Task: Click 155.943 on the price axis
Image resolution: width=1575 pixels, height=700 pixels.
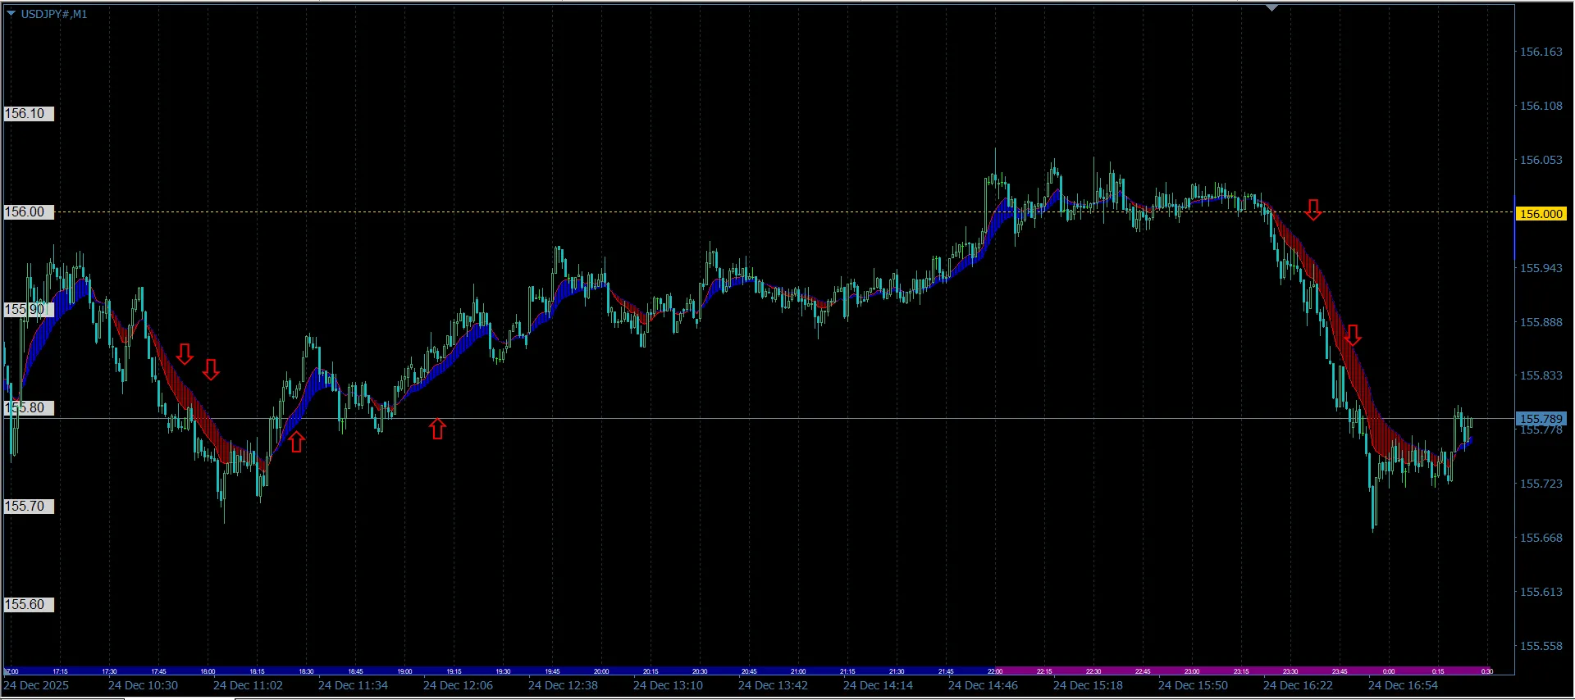Action: pyautogui.click(x=1541, y=268)
